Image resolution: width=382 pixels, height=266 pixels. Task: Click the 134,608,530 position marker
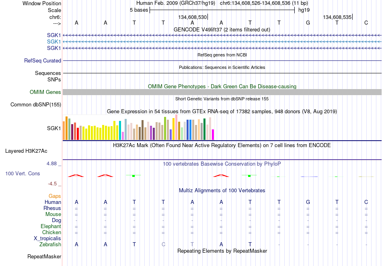(x=193, y=17)
